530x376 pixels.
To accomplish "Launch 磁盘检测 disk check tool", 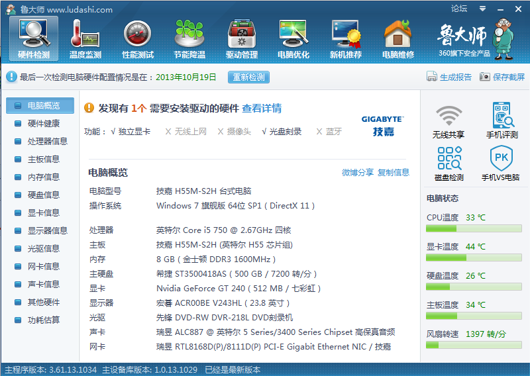I will click(449, 164).
